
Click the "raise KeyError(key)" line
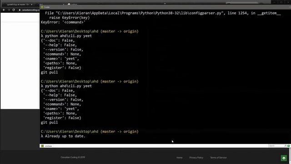(70, 18)
